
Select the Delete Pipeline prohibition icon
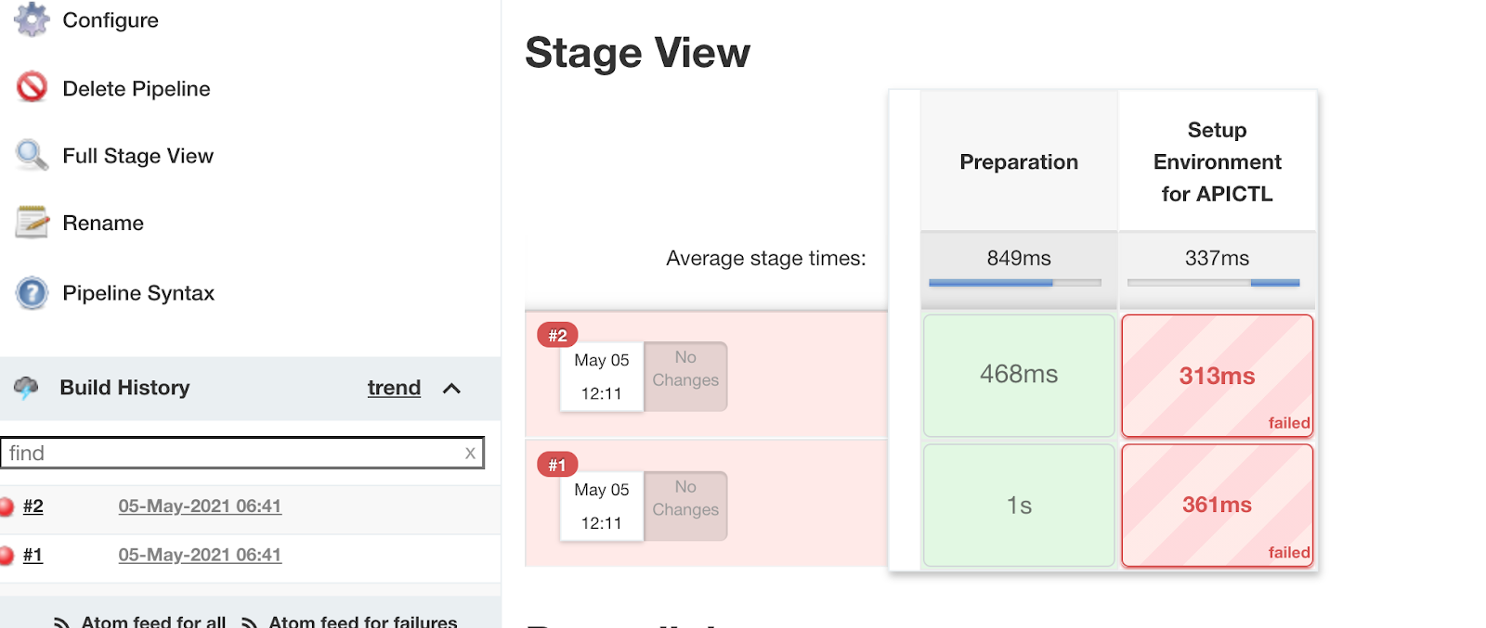[31, 88]
